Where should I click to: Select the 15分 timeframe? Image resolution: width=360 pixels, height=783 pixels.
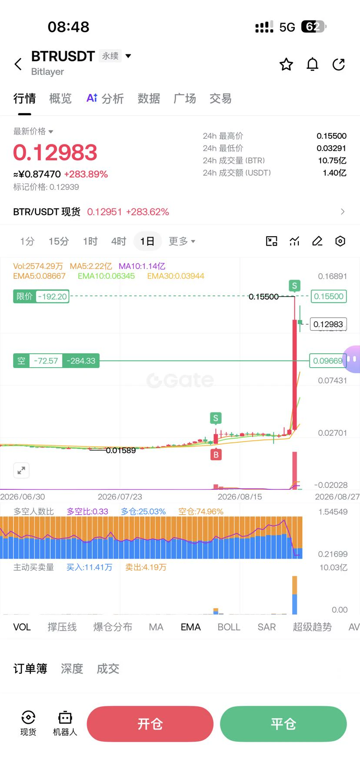59,241
